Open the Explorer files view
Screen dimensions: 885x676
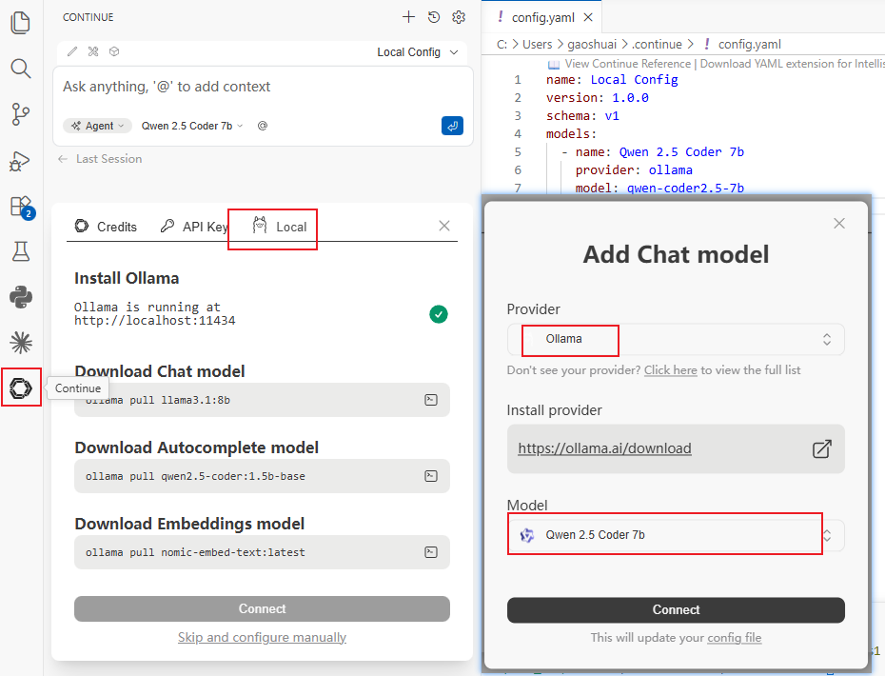pos(21,23)
